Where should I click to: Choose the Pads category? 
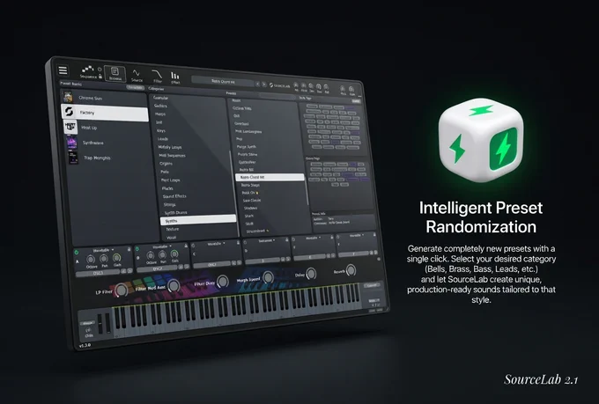[x=165, y=172]
